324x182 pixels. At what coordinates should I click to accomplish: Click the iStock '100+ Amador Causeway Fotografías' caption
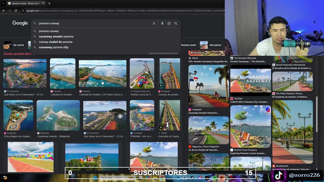pos(208,61)
